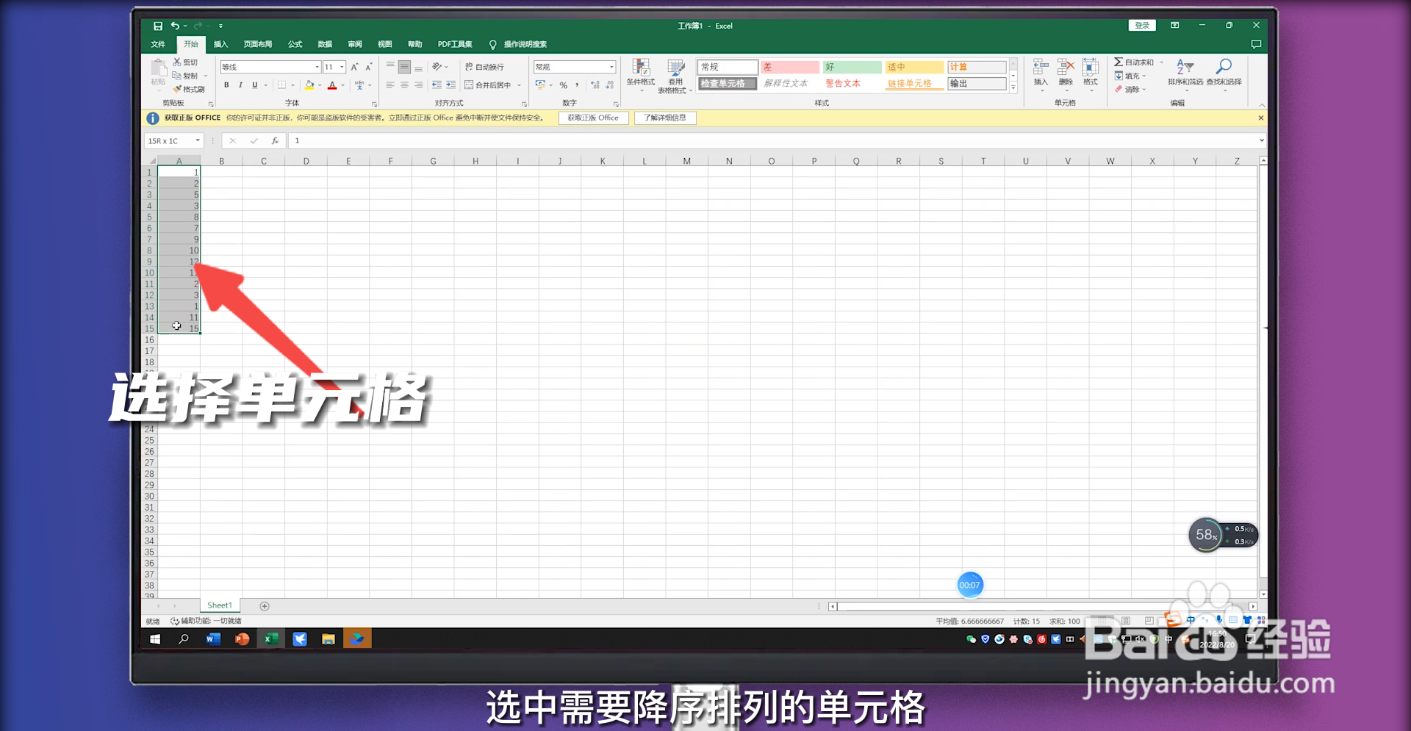Select the 格式刷 (Format Painter) icon
The height and width of the screenshot is (731, 1411).
coord(176,88)
